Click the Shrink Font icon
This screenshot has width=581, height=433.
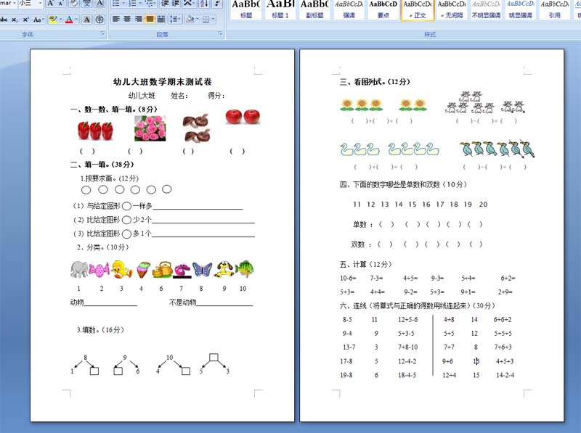[x=60, y=4]
